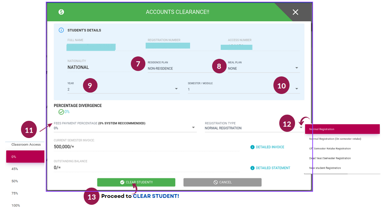Click the NATIONAL nationality value
Screen dimensions: 386x212
point(78,67)
